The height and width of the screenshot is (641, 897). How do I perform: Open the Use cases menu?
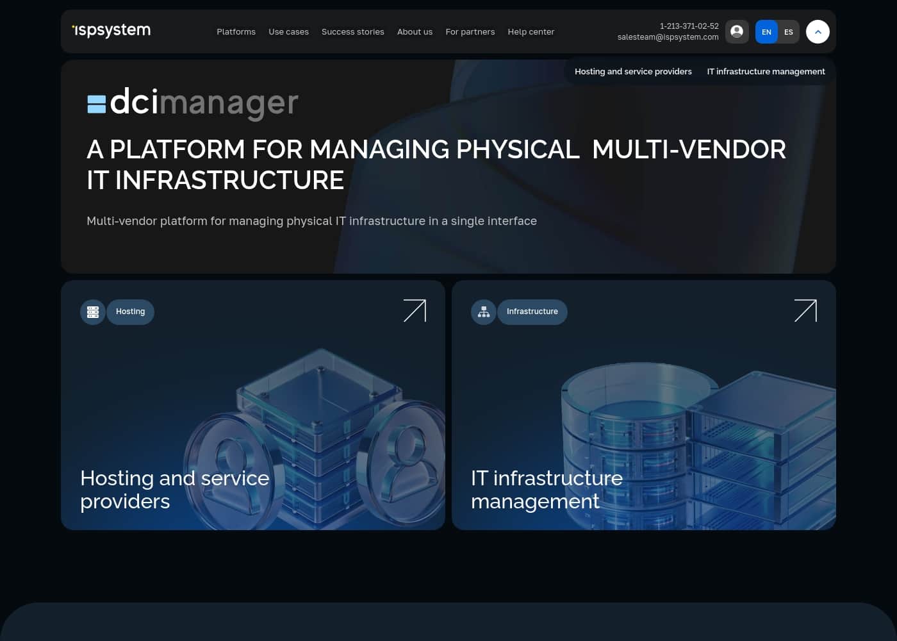point(288,31)
